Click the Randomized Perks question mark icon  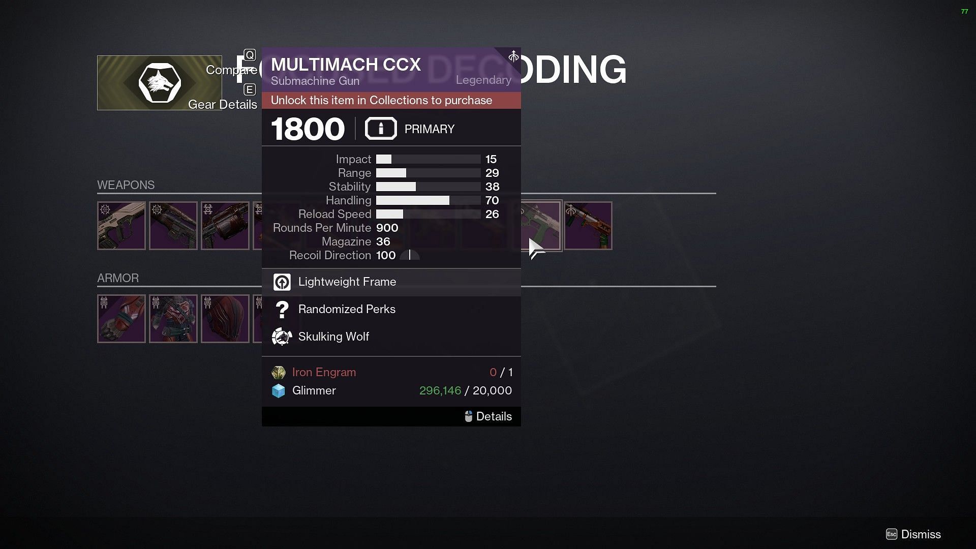tap(282, 309)
